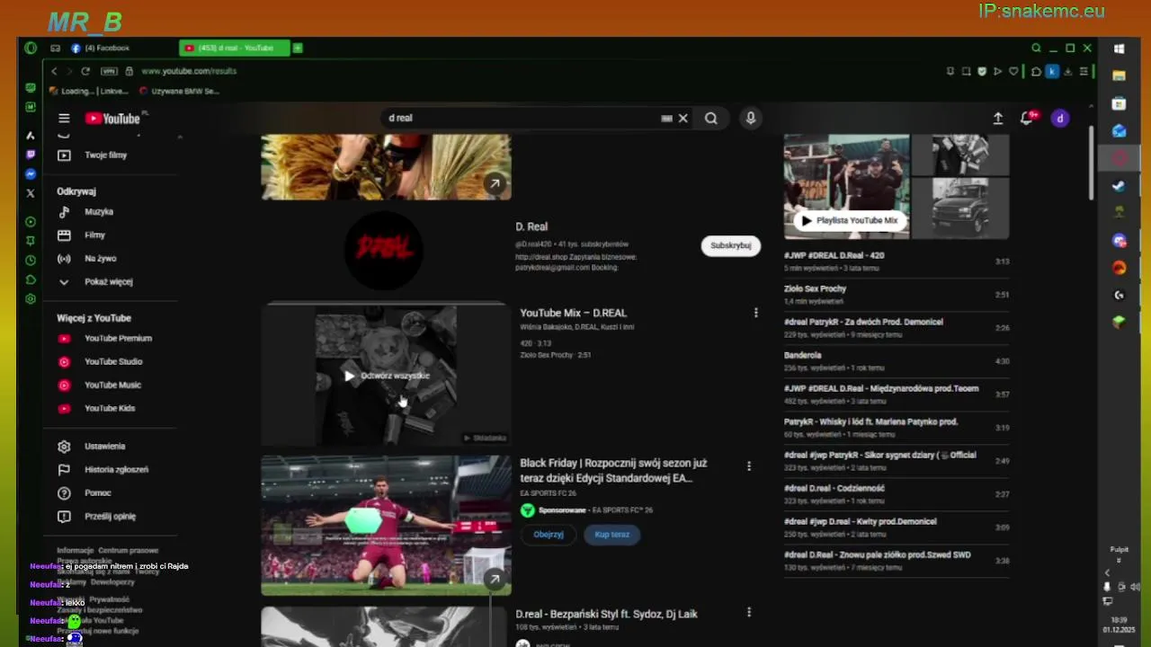Open 'Ustawienia' settings in sidebar
Screen dimensions: 1151x647
(104, 446)
